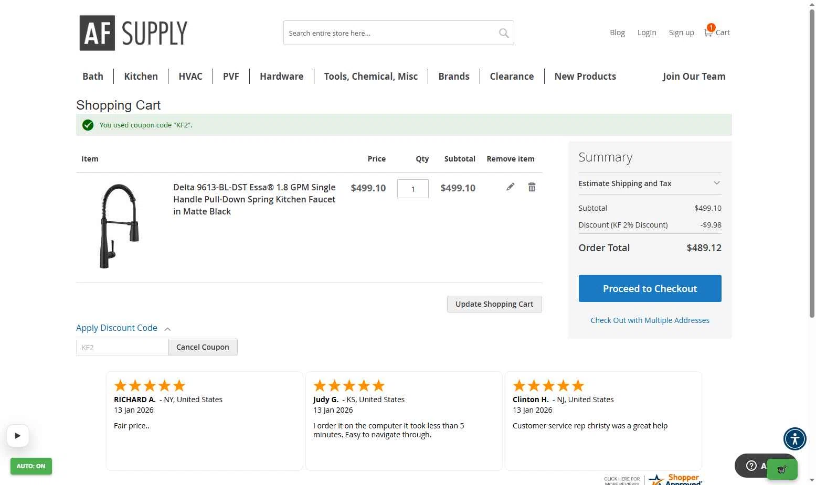816x485 pixels.
Task: Open the Delta 9613-BL-DST Essa product link
Action: [255, 199]
